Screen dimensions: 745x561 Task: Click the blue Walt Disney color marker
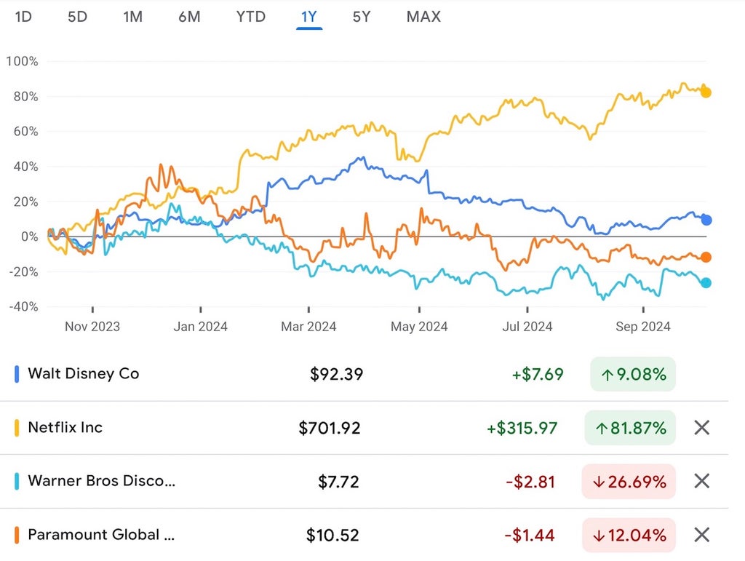coord(17,374)
